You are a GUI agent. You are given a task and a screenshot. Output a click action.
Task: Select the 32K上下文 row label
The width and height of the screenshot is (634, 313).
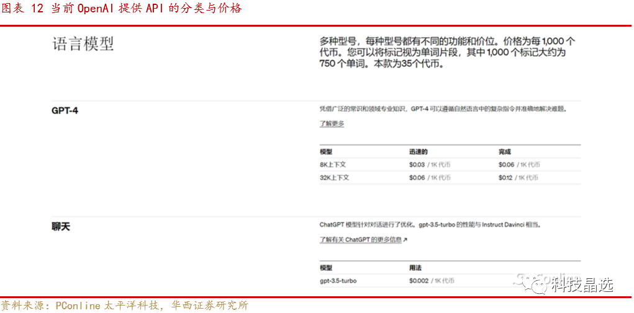click(334, 177)
